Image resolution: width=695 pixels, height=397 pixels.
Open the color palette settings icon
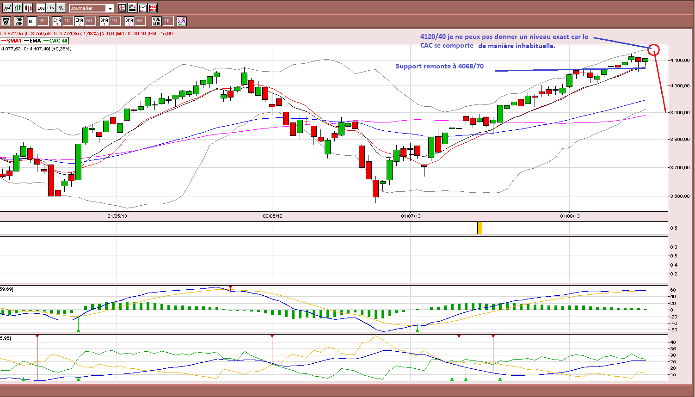(x=132, y=8)
